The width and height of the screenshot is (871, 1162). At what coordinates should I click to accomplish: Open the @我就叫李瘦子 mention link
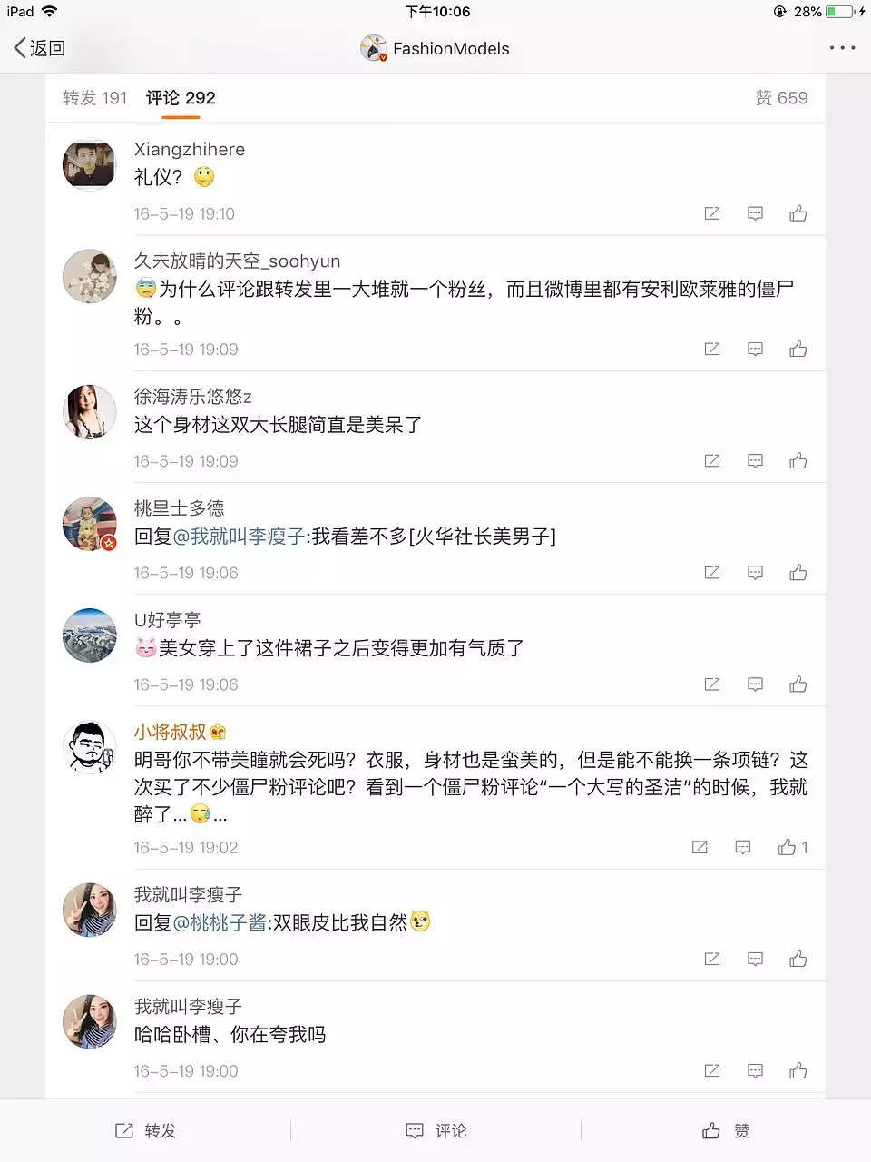(x=239, y=537)
